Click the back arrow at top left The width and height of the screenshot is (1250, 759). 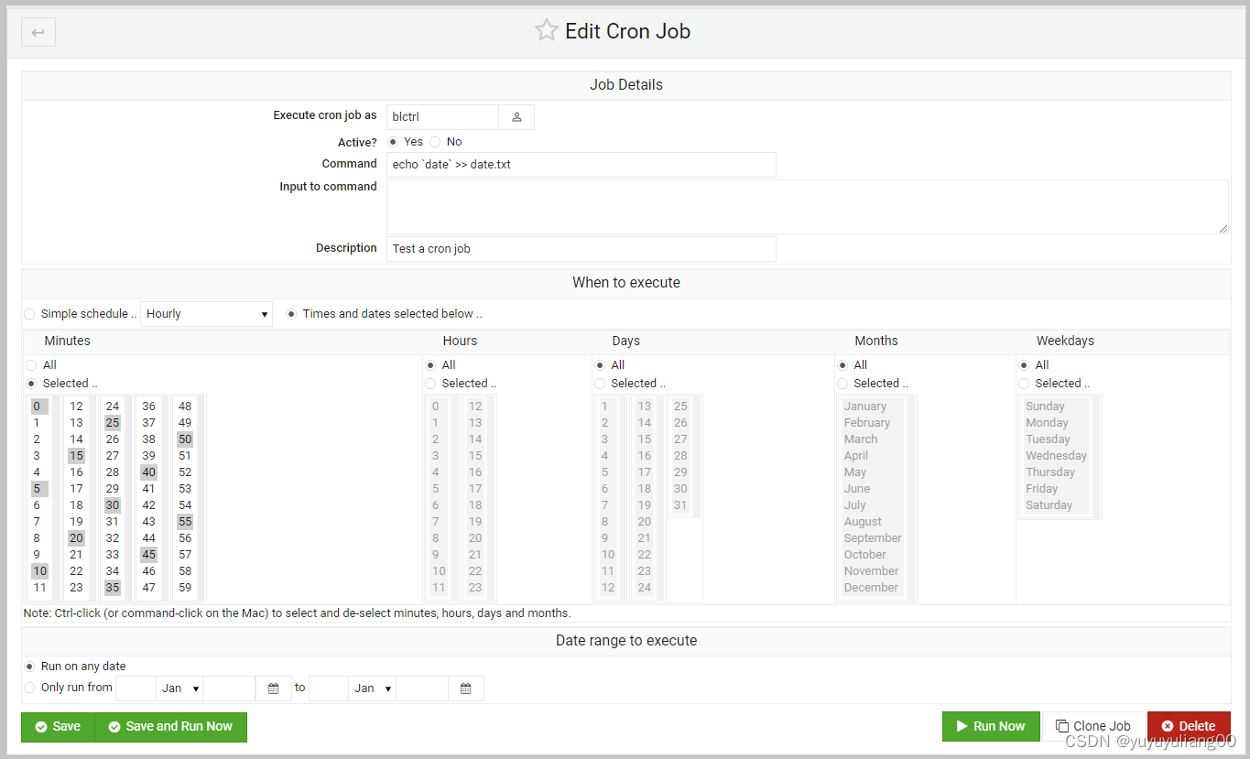click(x=37, y=32)
